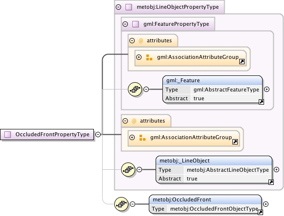The height and width of the screenshot is (216, 284).
Task: Click the complex type icon of OccludedFrontPropertyType
Action: (x=8, y=134)
